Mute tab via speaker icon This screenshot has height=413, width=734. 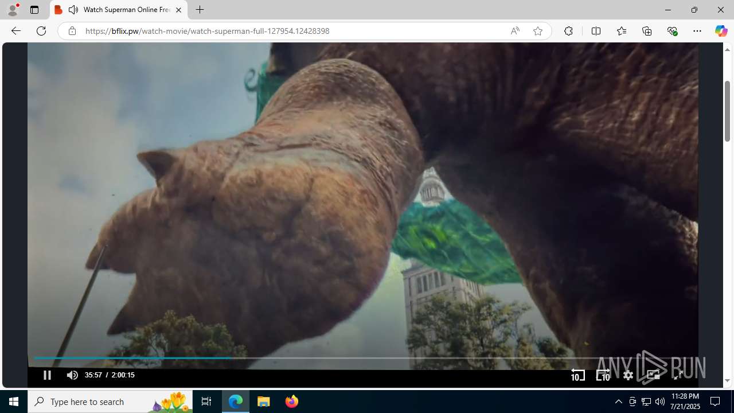click(x=73, y=10)
